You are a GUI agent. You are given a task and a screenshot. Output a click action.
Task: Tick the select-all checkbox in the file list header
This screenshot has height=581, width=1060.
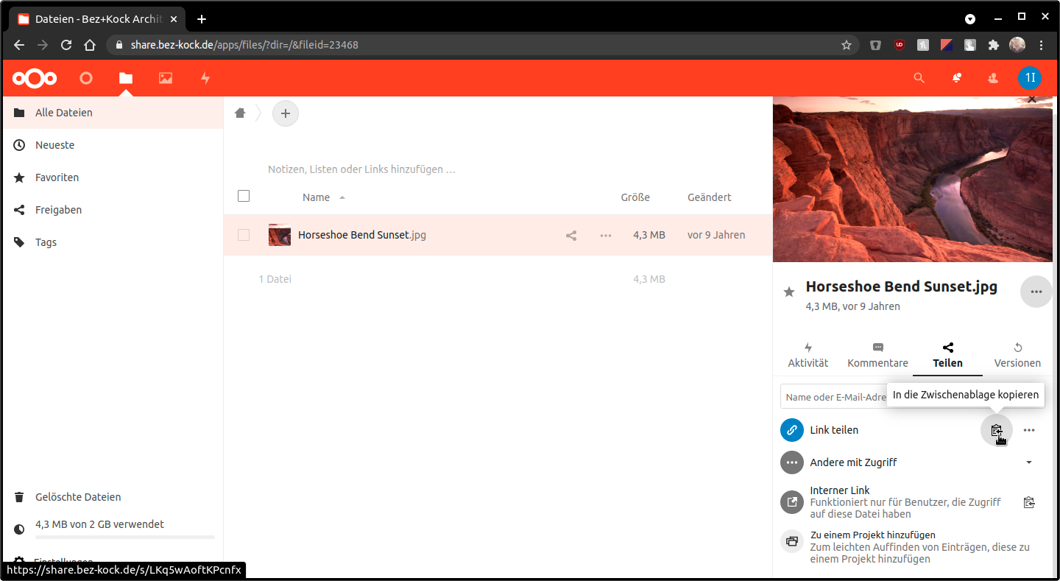(x=244, y=196)
